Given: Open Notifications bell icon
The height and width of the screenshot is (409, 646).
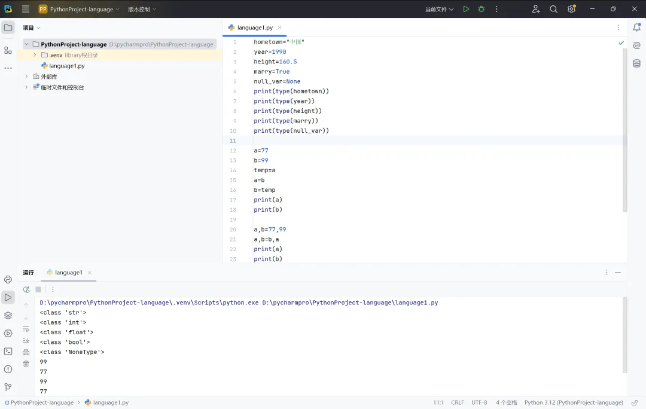Looking at the screenshot, I should click(636, 28).
